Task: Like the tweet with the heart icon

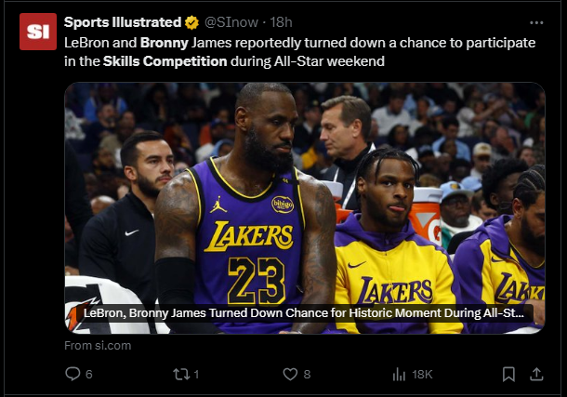Action: click(290, 374)
